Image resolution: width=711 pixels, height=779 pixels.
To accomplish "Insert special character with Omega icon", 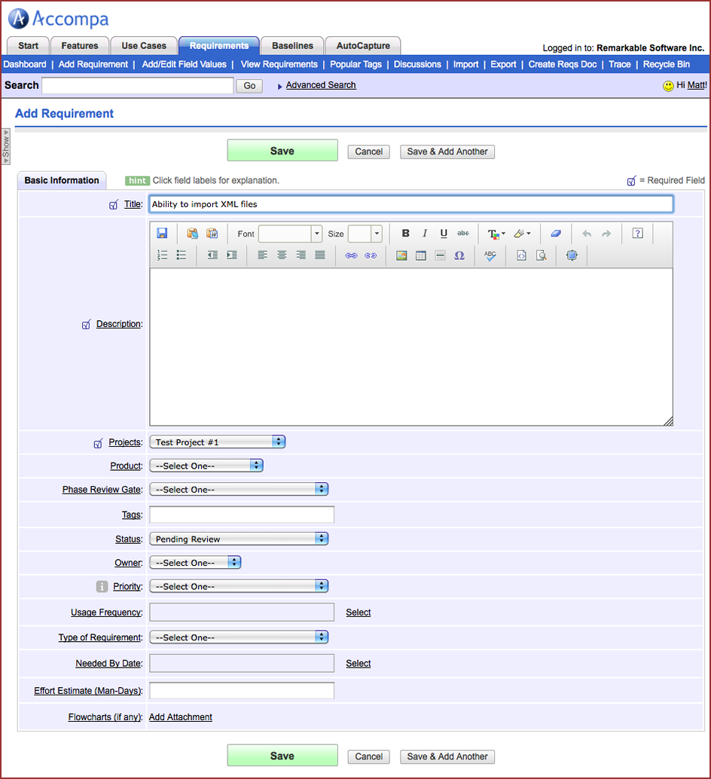I will click(x=459, y=255).
